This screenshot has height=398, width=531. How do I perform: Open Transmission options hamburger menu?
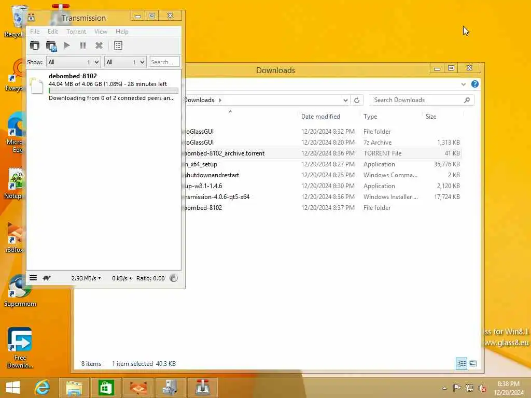[33, 278]
